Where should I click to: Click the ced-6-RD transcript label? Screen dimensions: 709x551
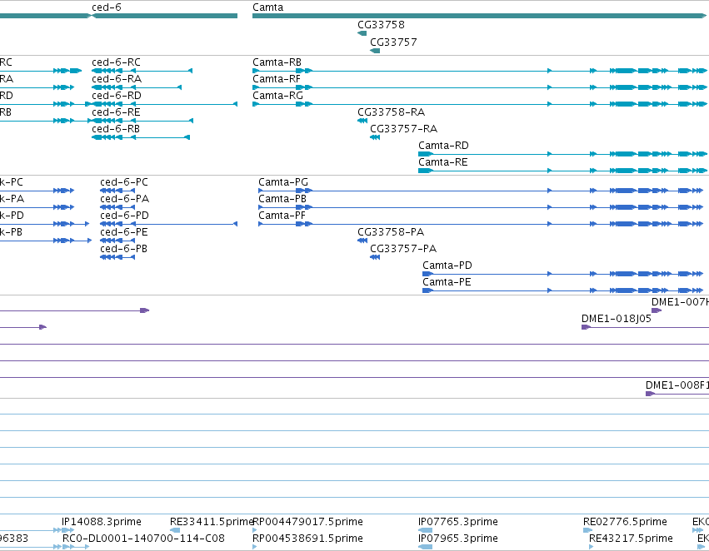117,95
